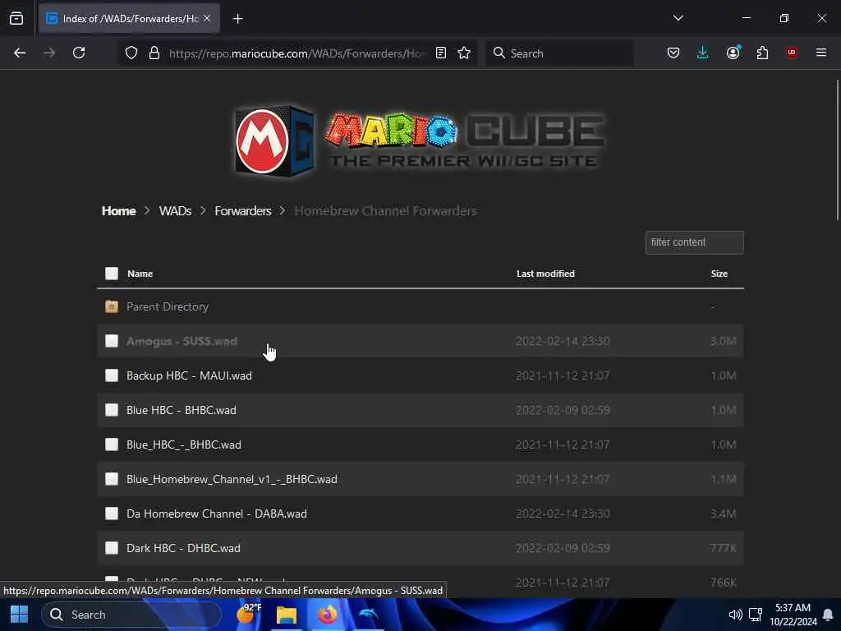Go back to previous page
Screen dimensions: 841x631
tap(20, 53)
